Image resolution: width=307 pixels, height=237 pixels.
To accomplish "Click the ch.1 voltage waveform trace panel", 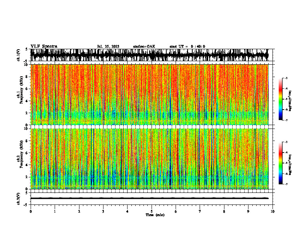I will [152, 55].
